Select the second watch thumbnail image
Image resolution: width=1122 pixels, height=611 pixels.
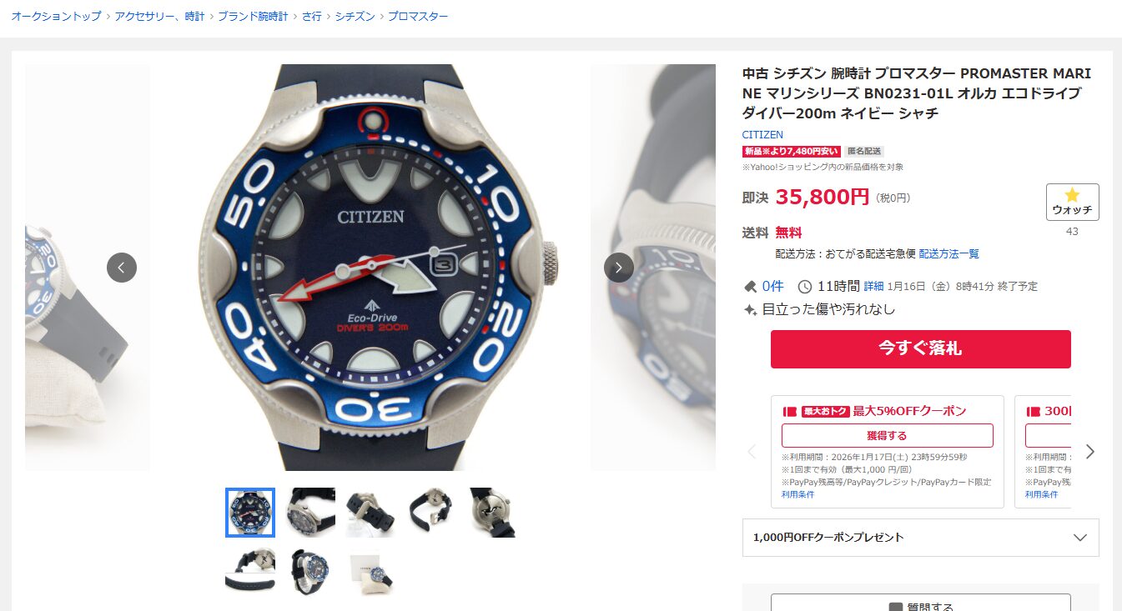coord(311,512)
